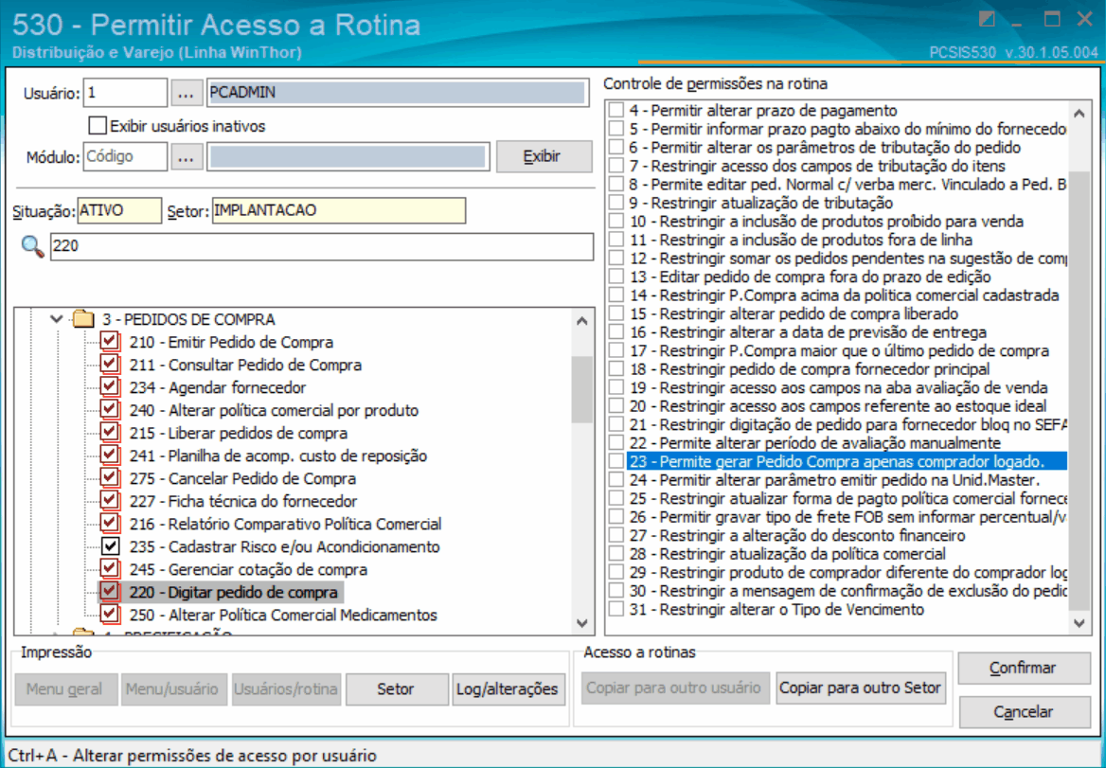Toggle Exibir usuários inativos checkbox
1106x768 pixels.
pyautogui.click(x=98, y=126)
